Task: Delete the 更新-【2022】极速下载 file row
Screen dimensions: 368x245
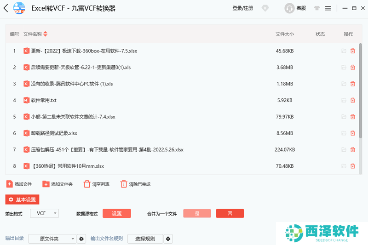Action: (x=353, y=51)
